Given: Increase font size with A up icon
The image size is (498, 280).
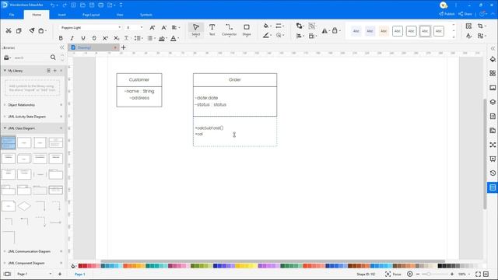Looking at the screenshot, I should pos(153,28).
